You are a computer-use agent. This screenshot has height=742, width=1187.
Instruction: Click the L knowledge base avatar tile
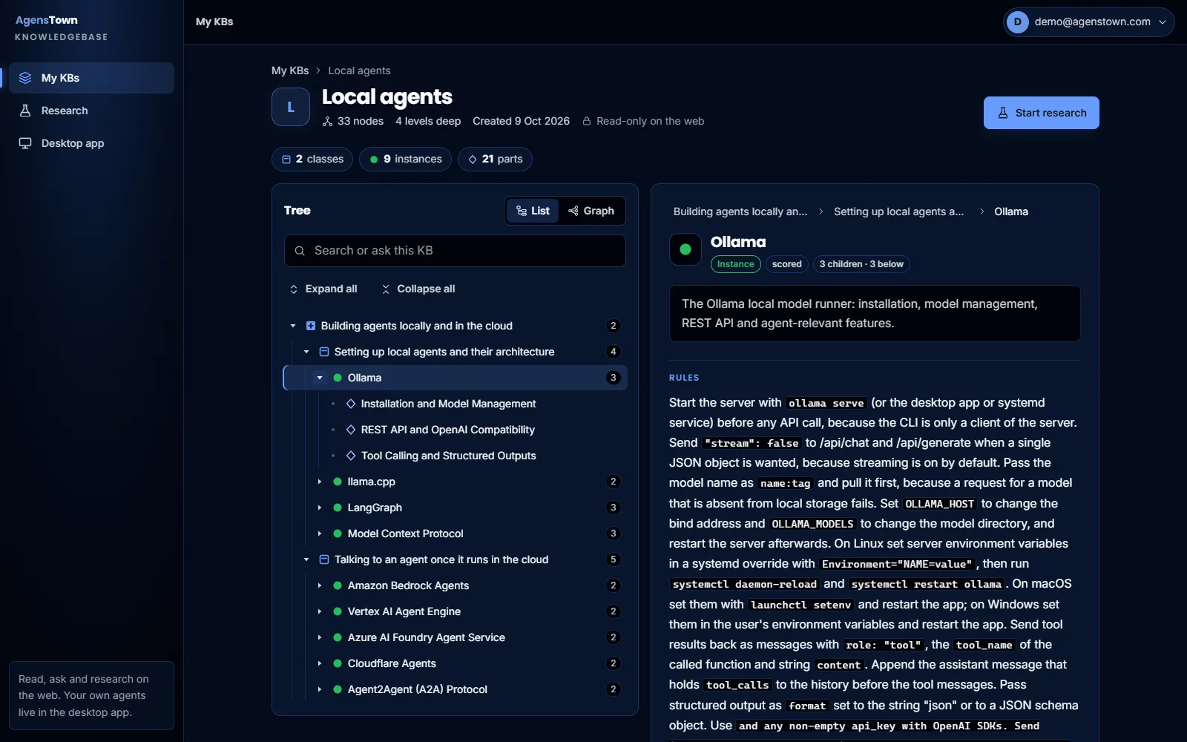(x=291, y=107)
